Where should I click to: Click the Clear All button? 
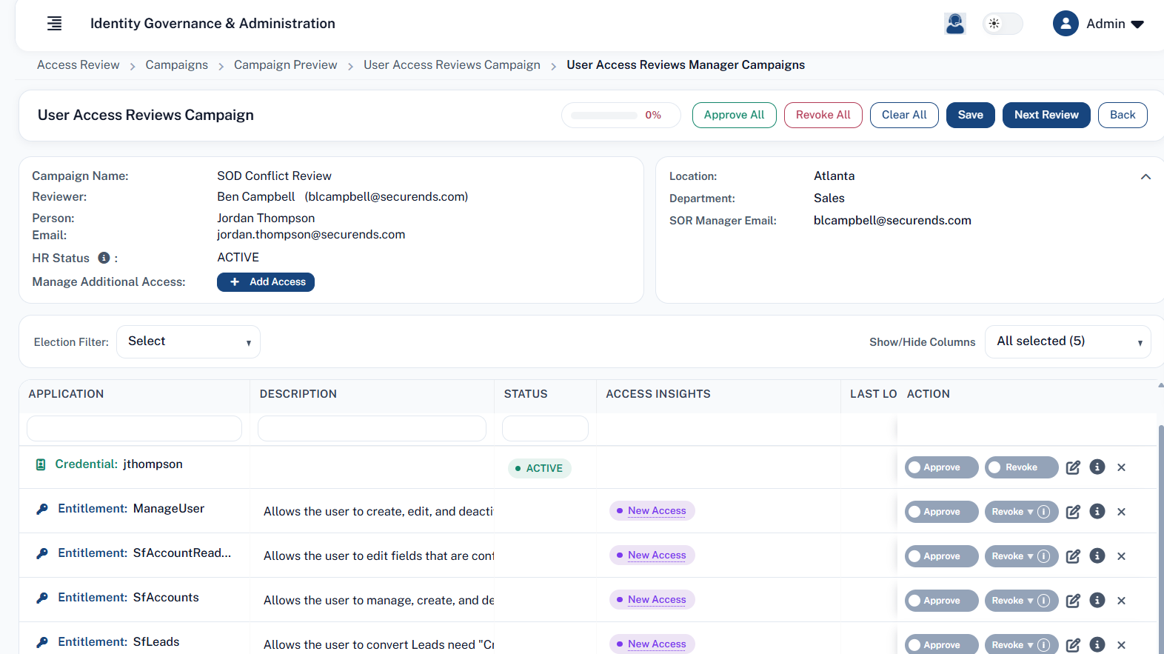coord(904,115)
